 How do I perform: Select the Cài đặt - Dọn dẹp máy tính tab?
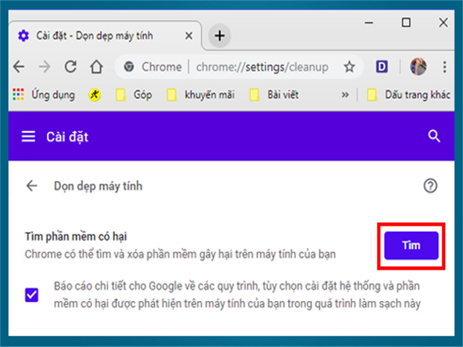105,36
